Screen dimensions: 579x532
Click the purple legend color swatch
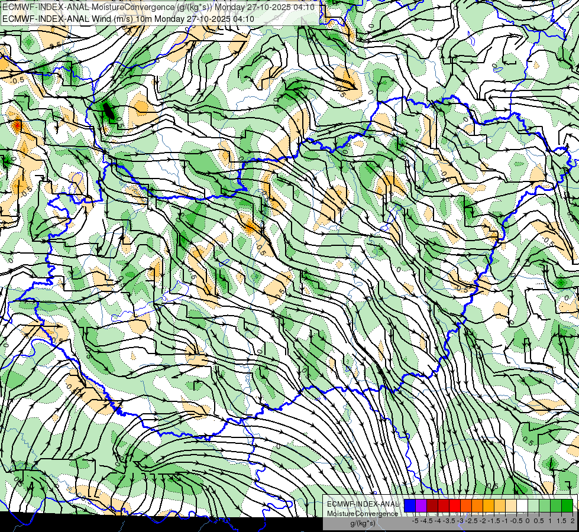421,505
